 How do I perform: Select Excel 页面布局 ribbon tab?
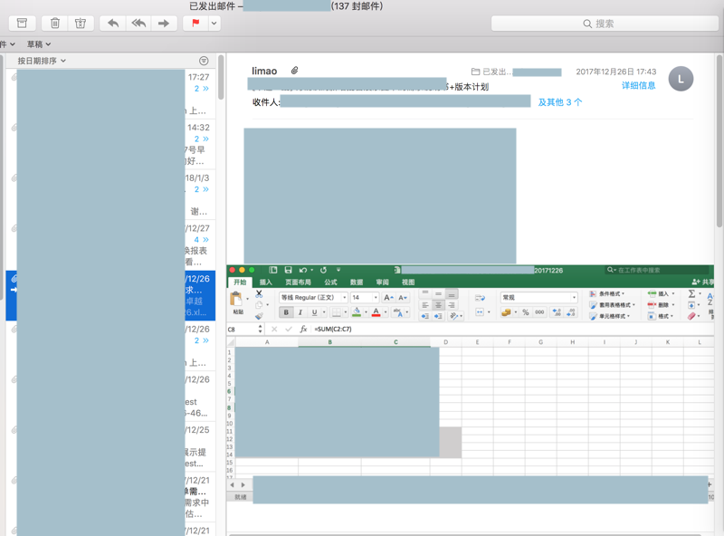298,282
